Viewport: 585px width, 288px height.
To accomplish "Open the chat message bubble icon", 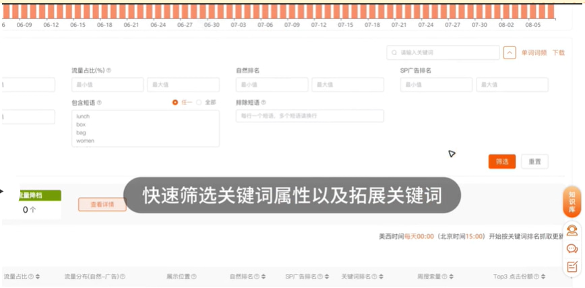I will [572, 248].
